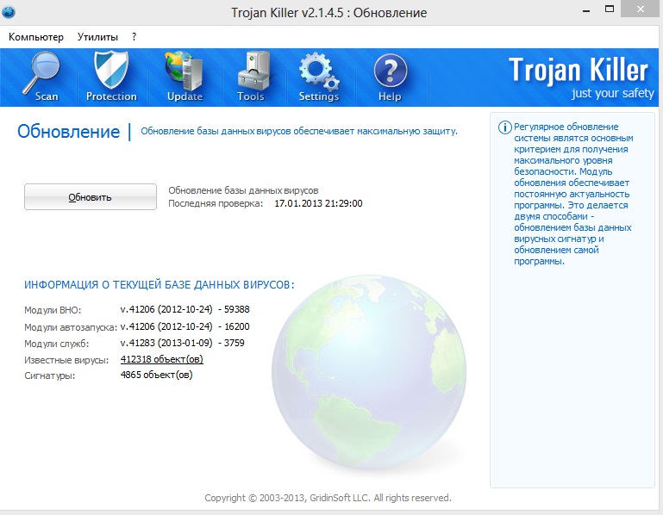Click the Последняя проверка label
The image size is (663, 515).
(x=216, y=203)
